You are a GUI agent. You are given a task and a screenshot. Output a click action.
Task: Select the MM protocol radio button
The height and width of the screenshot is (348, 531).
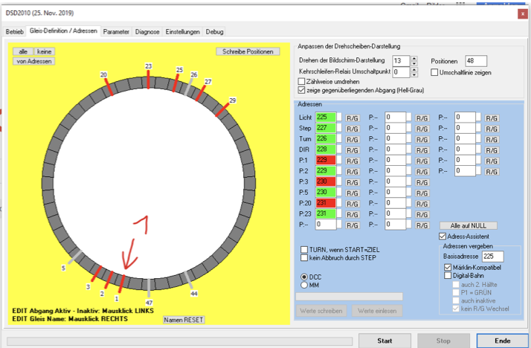pos(303,284)
